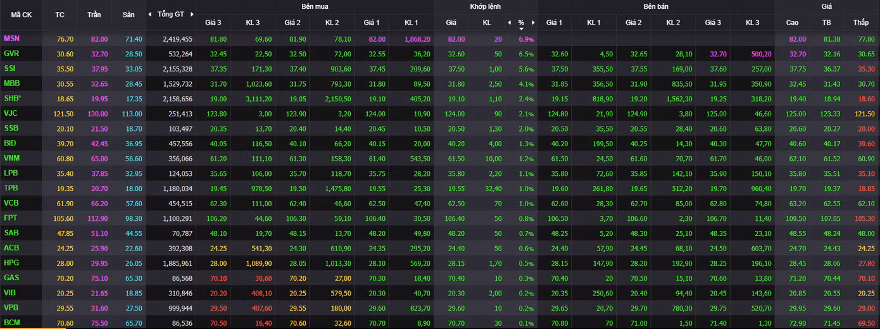Image resolution: width=880 pixels, height=329 pixels.
Task: Open the VIB stock symbol
Action: pyautogui.click(x=9, y=292)
